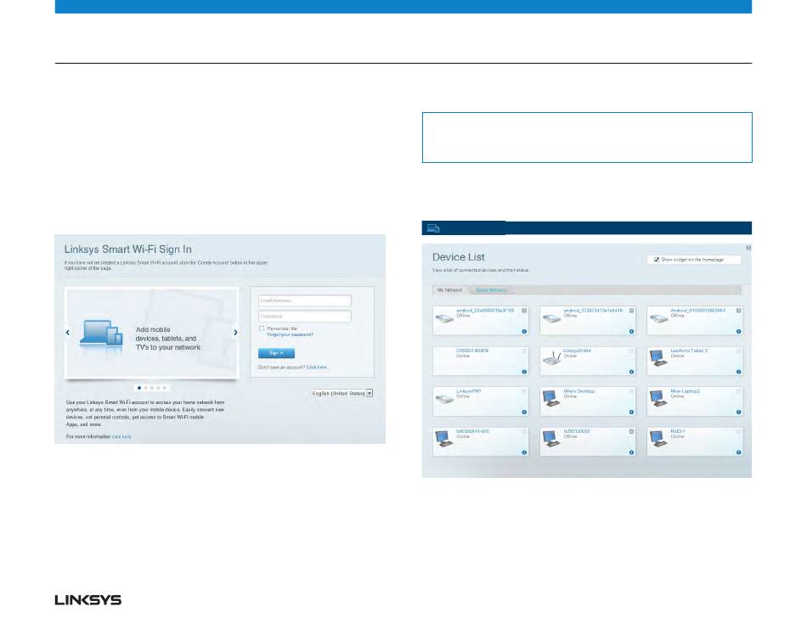Click the Linksys logo at page bottom
807x623 pixels.
pyautogui.click(x=88, y=600)
